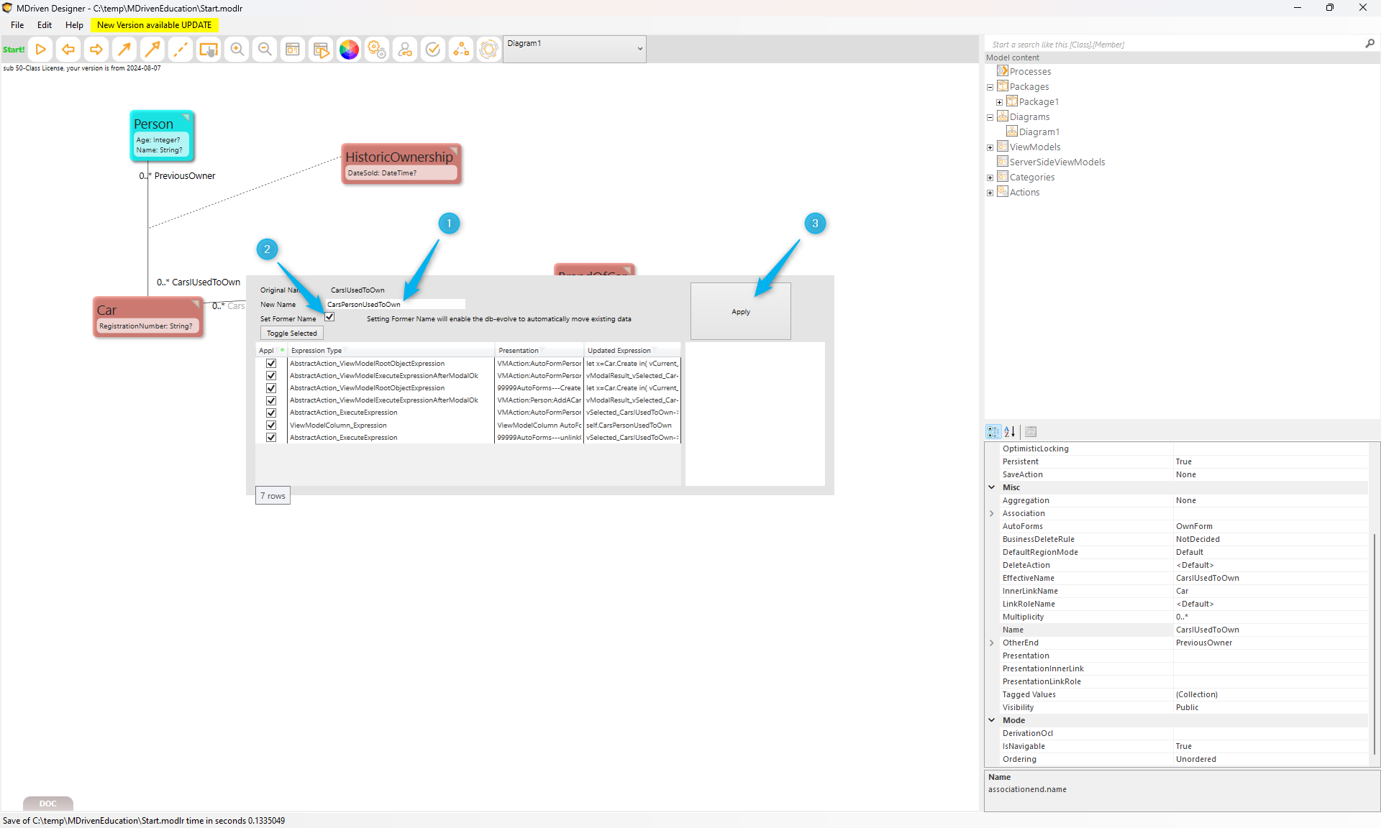
Task: Uncheck the first AbstractAction_ViewModelRootObjectExpression row checkbox
Action: point(271,364)
